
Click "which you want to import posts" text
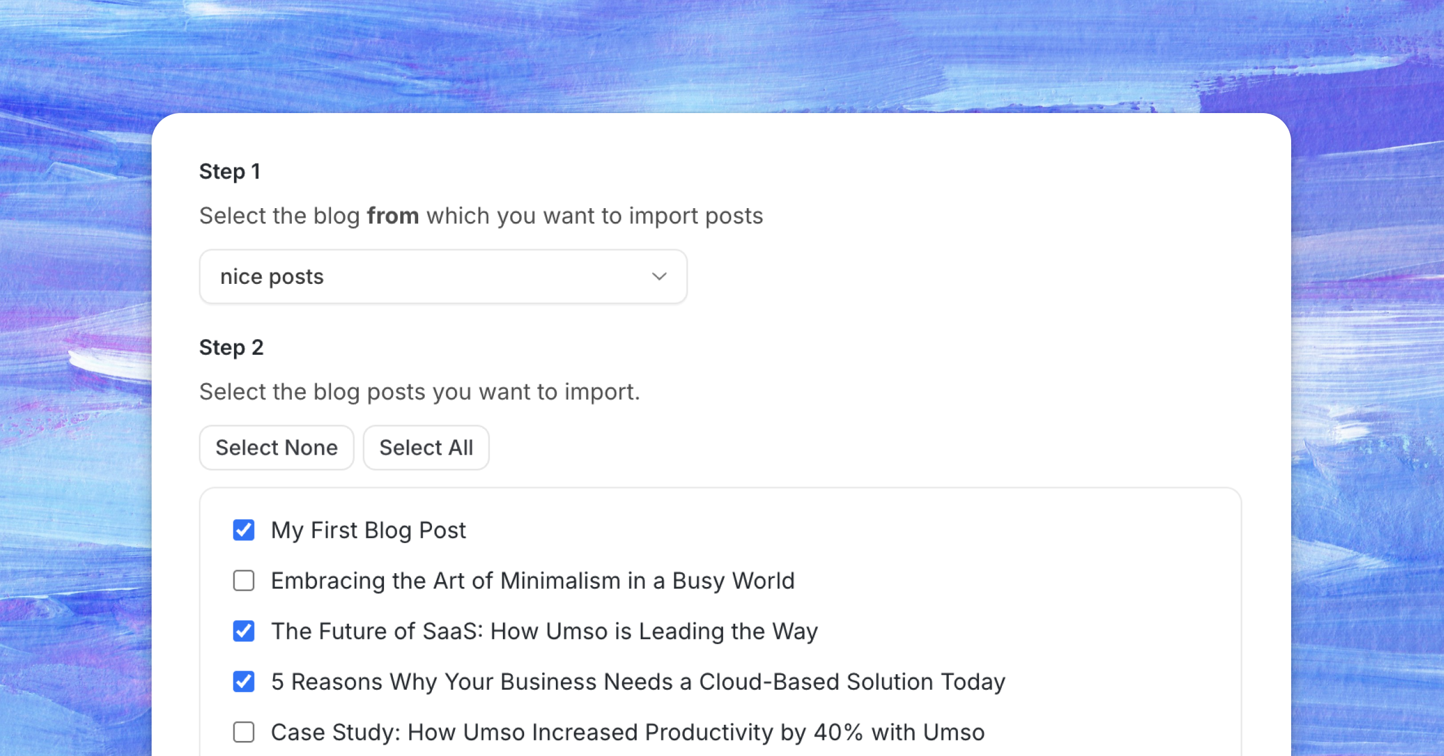[594, 216]
